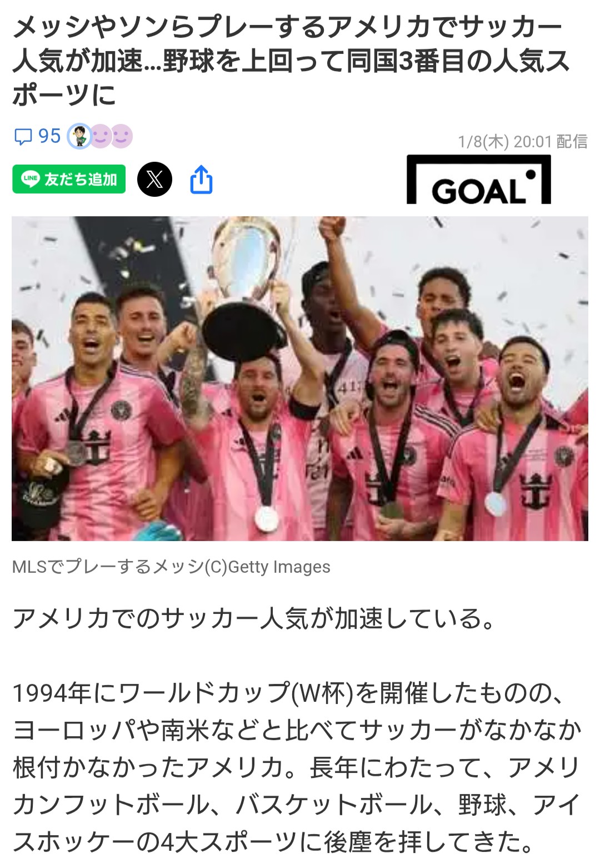Open comments via the speech bubble icon
600x867 pixels.
click(23, 137)
